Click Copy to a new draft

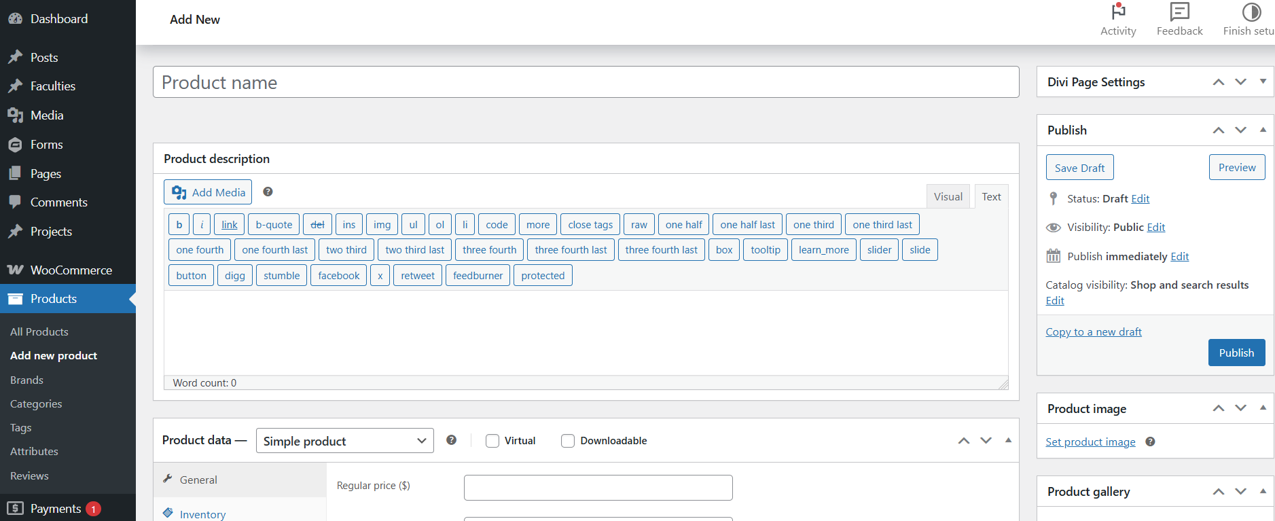click(1094, 331)
